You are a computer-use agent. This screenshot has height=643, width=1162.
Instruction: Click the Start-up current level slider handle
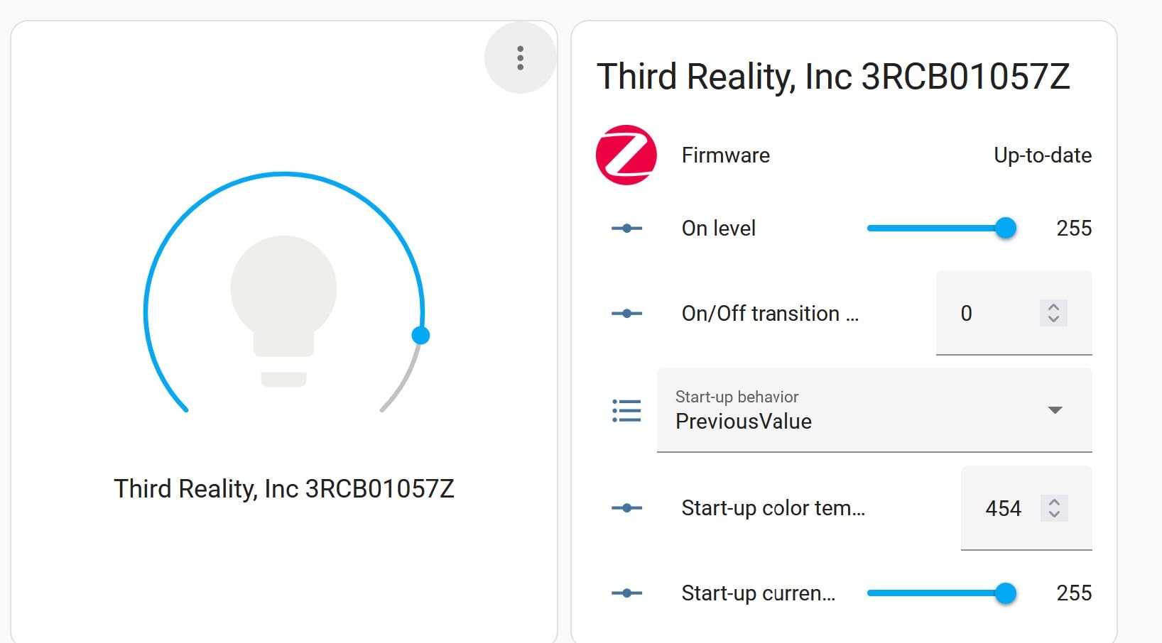click(x=1006, y=593)
